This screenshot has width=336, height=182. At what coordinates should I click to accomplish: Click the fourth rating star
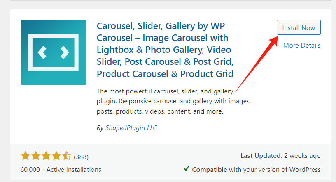56,156
